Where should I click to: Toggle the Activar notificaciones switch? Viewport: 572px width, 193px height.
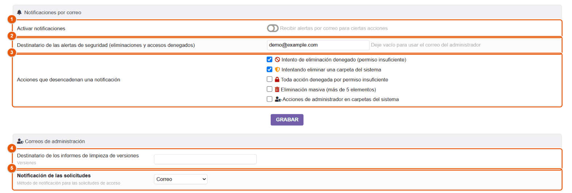coord(273,28)
